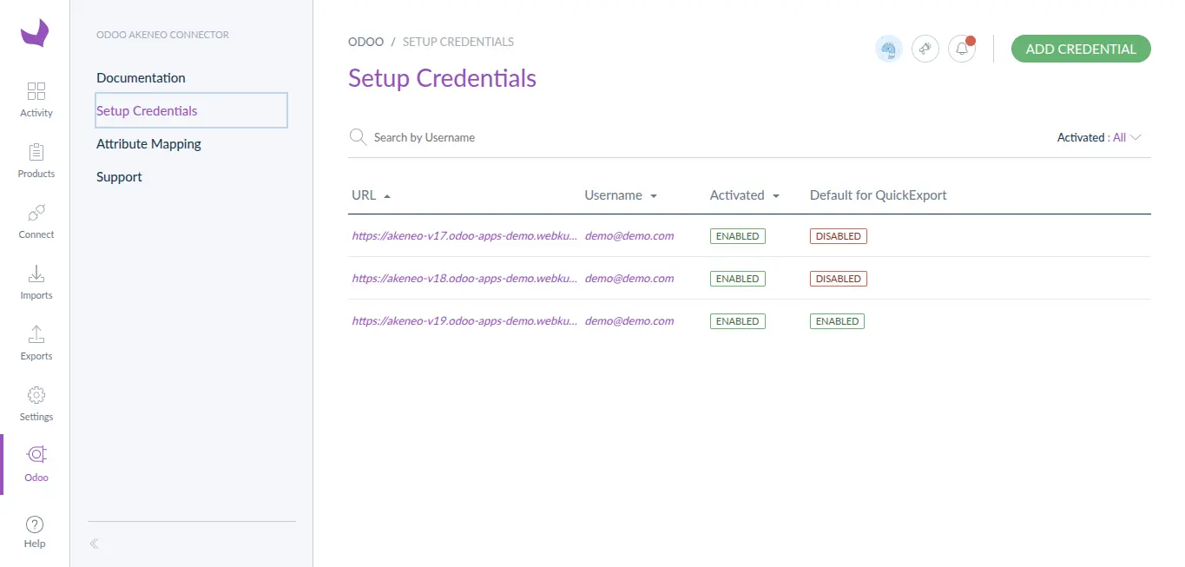This screenshot has height=567, width=1185.
Task: Open the Settings gear in sidebar
Action: pyautogui.click(x=36, y=402)
